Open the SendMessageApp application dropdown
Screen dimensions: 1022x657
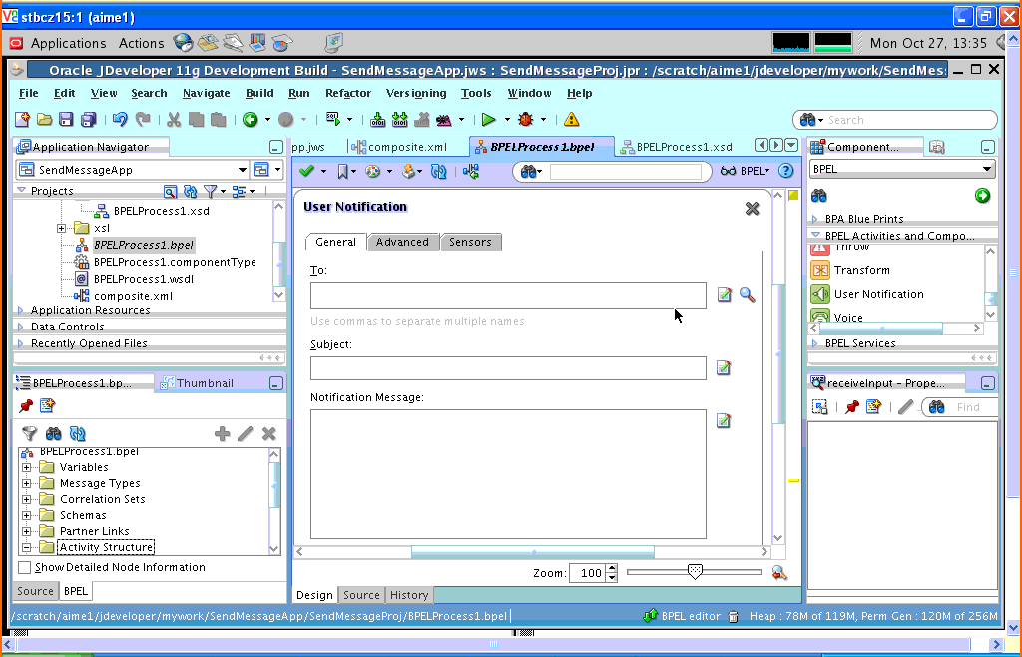243,170
